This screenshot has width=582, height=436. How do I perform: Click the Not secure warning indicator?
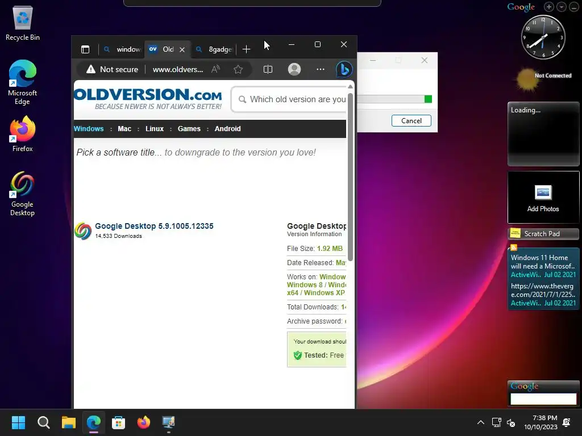pos(112,69)
